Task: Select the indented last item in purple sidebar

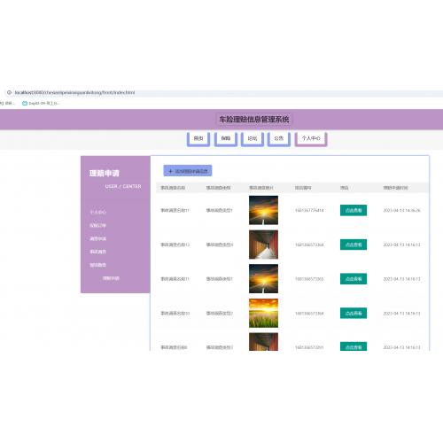Action: tap(111, 278)
